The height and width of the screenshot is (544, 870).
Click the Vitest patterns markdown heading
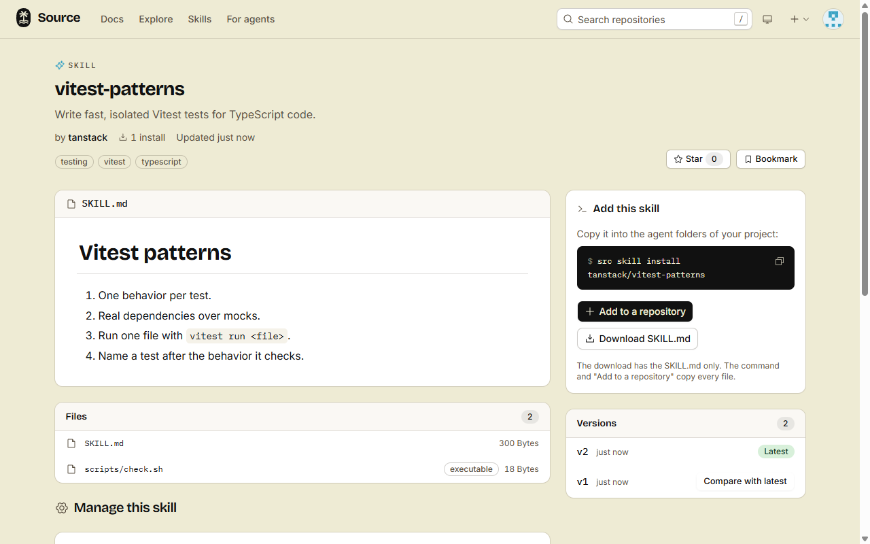(155, 252)
